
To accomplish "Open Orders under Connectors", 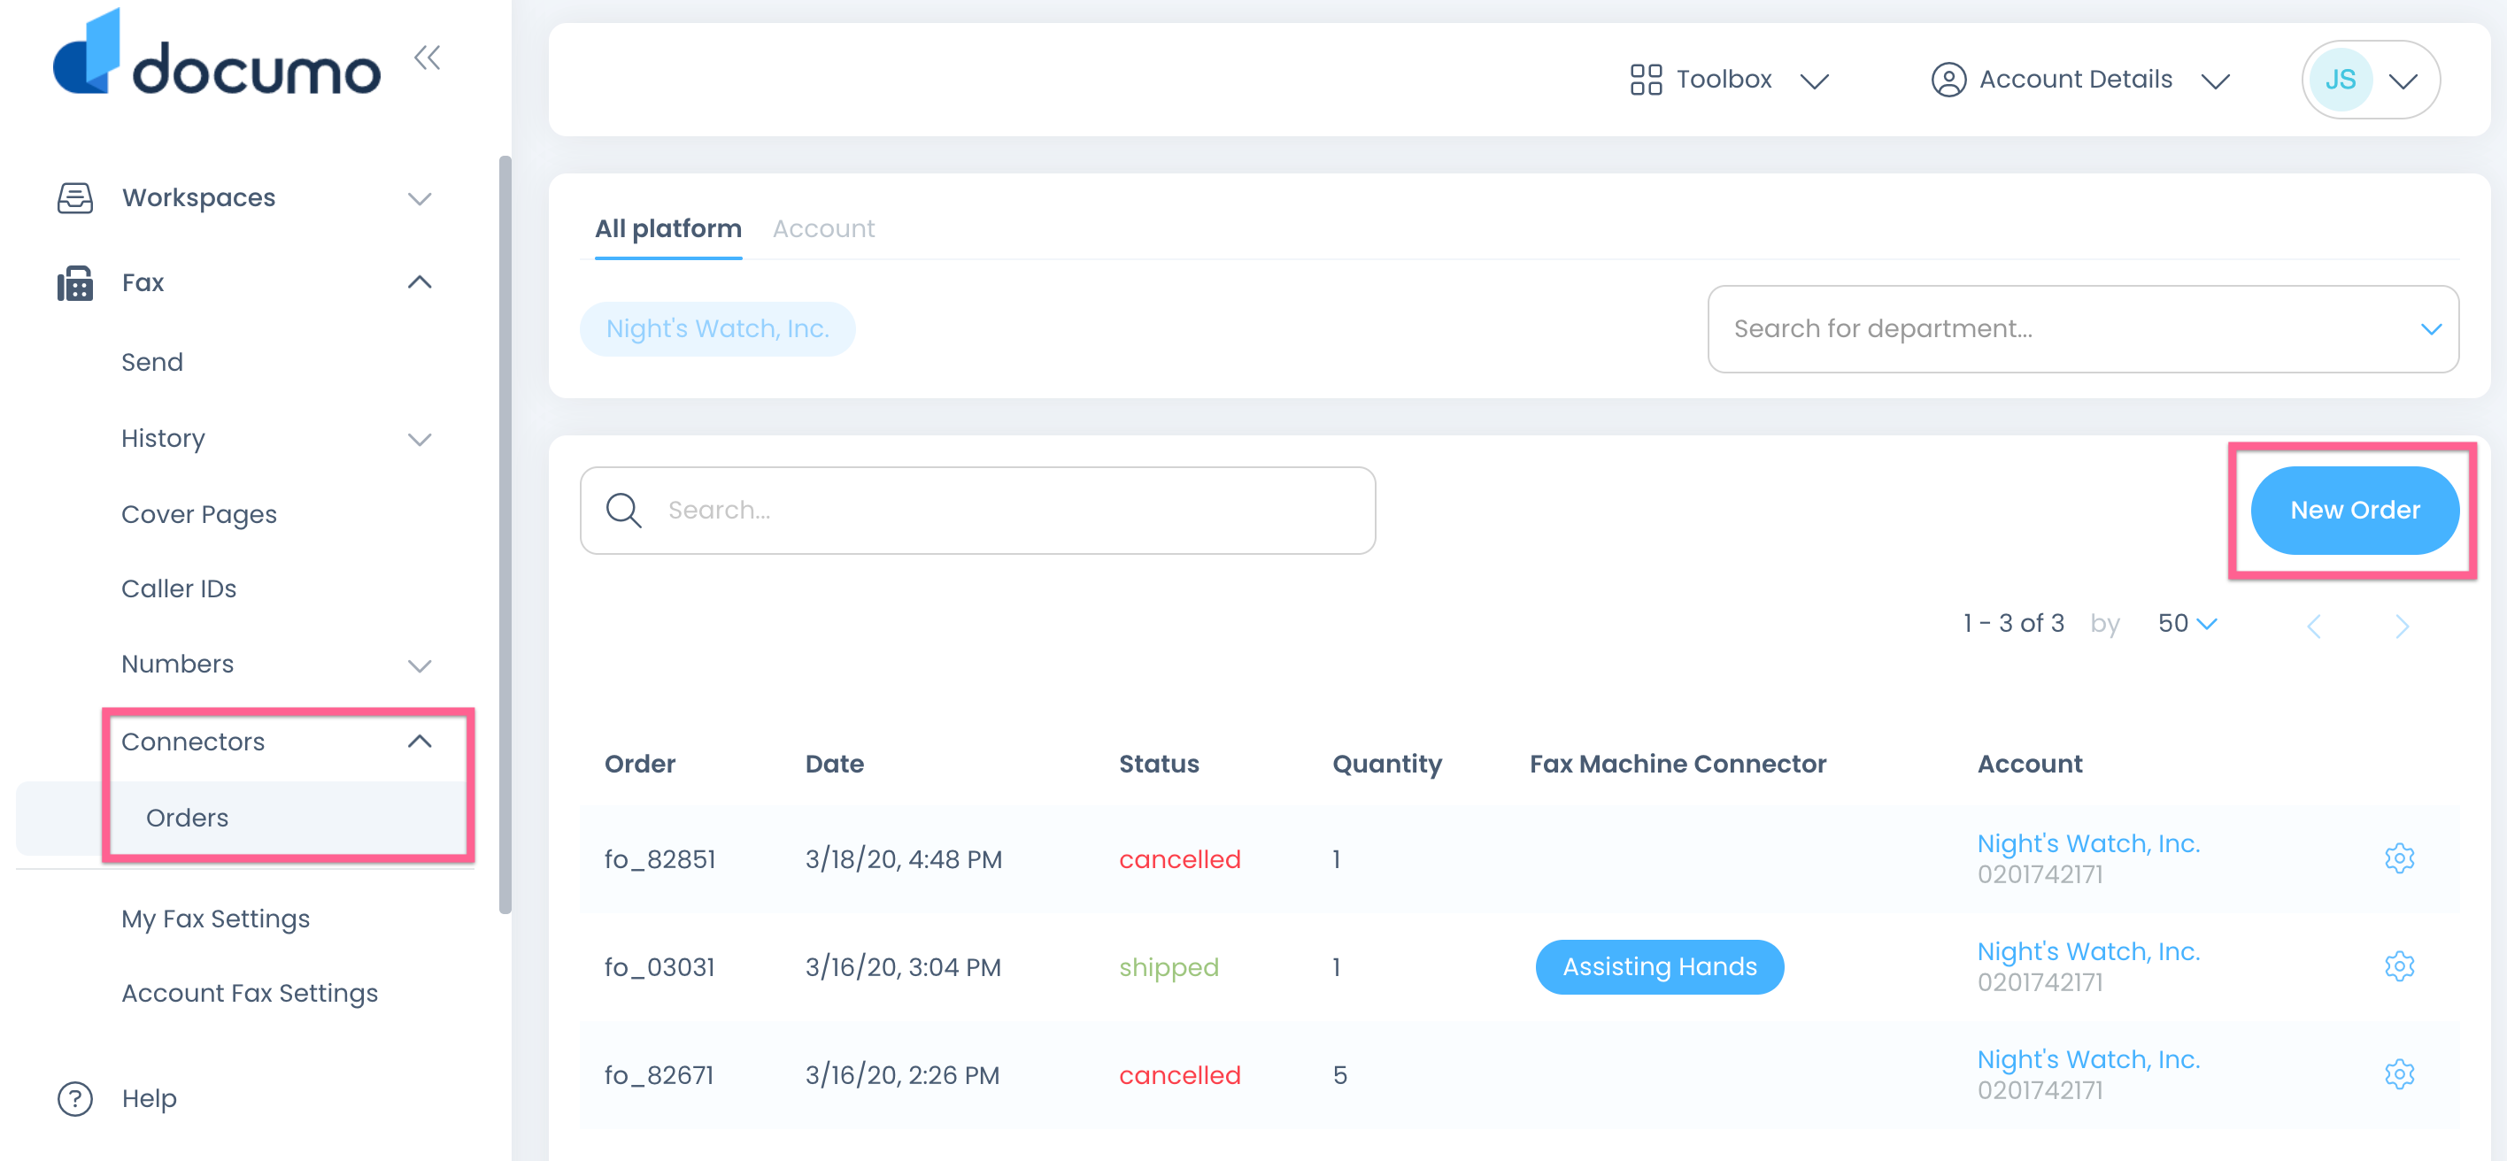I will click(187, 818).
